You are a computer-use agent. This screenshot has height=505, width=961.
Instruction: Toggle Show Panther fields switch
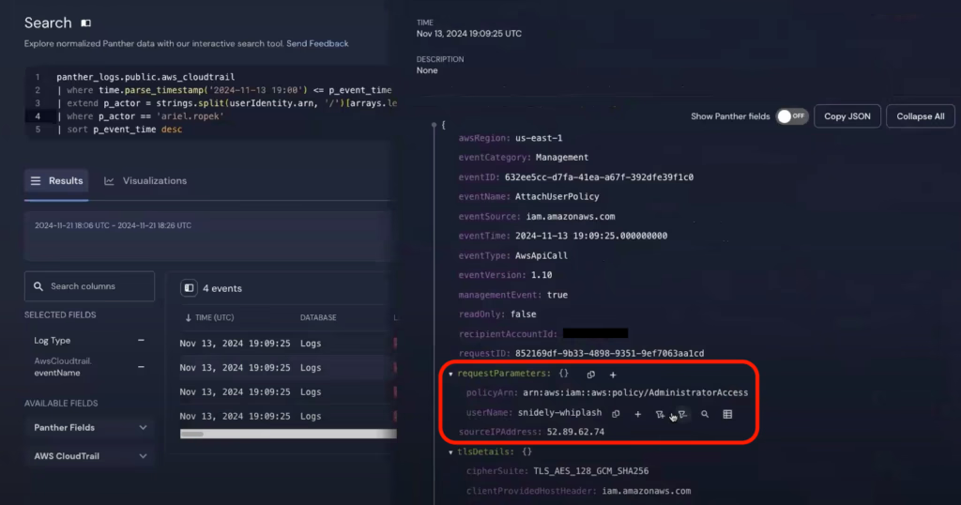pos(792,116)
